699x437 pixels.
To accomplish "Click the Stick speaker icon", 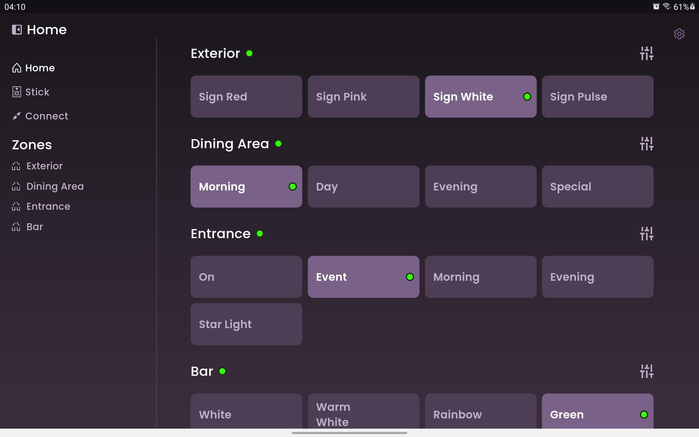I will pos(16,92).
